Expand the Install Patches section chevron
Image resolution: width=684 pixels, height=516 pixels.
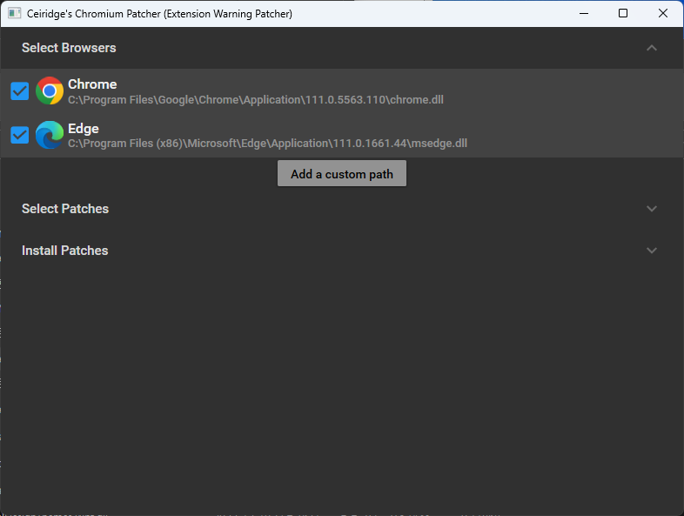651,251
